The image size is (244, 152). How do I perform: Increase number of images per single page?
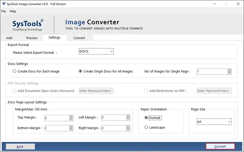pyautogui.click(x=229, y=70)
